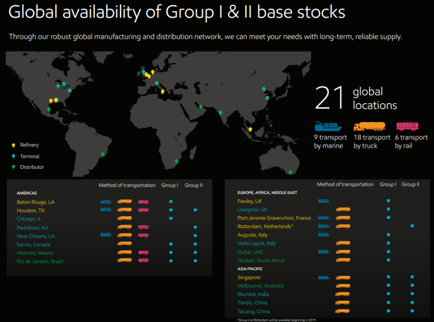Viewport: 434px width, 322px height.
Task: Click the 'Method of transportation' header above Fawley, UK
Action: tap(345, 185)
